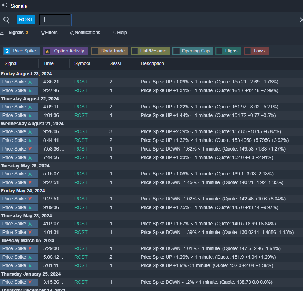Select the Thursday August 22, 2024 date header
303x291 pixels.
30,99
